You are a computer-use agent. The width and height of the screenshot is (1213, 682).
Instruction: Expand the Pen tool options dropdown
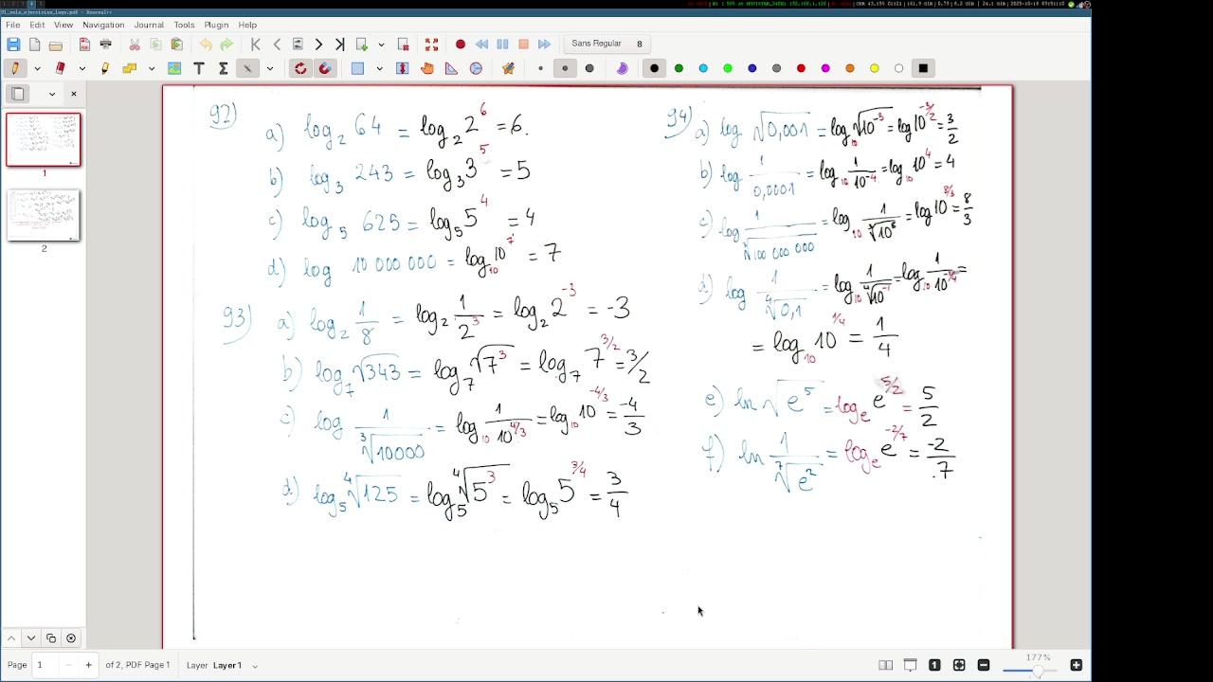click(x=37, y=68)
